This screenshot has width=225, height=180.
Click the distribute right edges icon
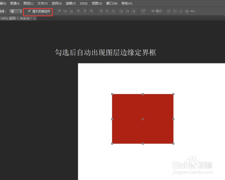[133, 11]
